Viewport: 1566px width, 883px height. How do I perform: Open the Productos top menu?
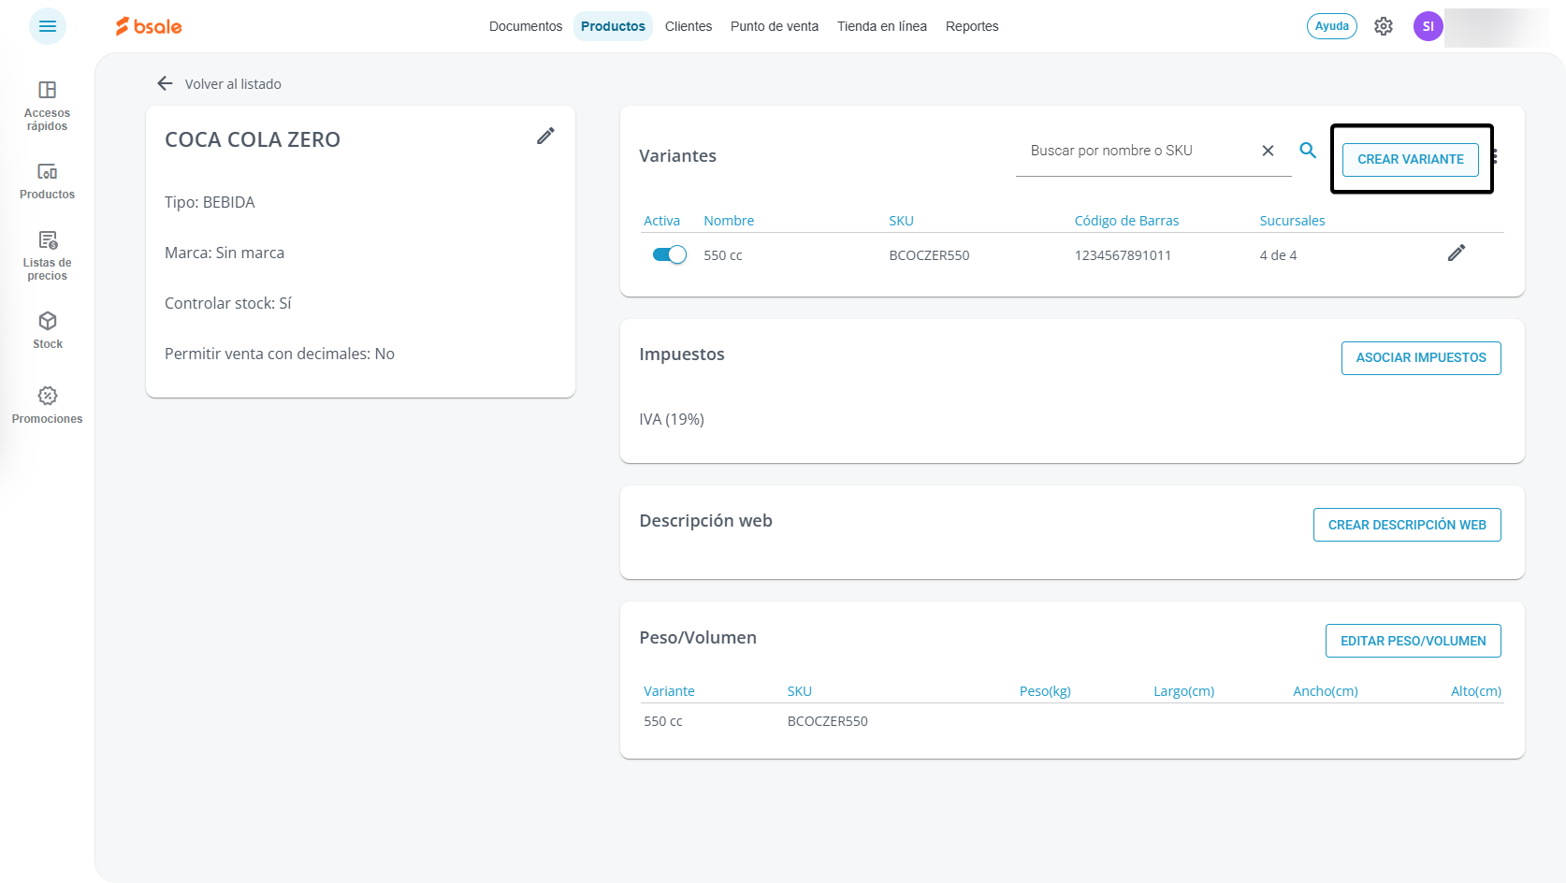(613, 26)
